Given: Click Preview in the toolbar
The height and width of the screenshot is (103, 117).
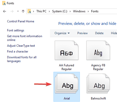Looking at the screenshot, I should [82, 33].
